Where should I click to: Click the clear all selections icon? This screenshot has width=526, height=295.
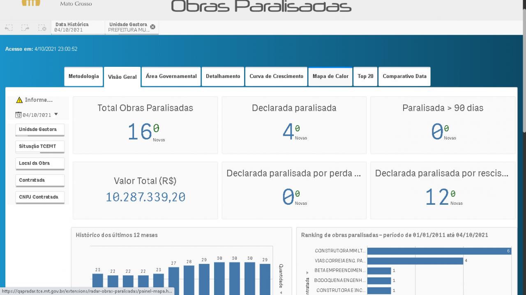point(42,27)
